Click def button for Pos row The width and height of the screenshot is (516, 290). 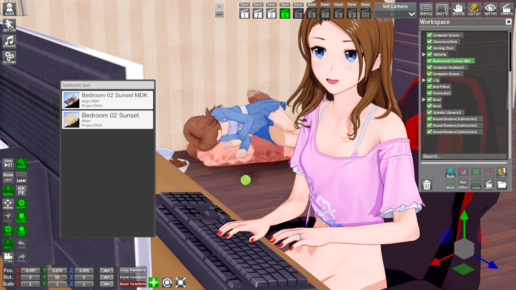pos(106,270)
